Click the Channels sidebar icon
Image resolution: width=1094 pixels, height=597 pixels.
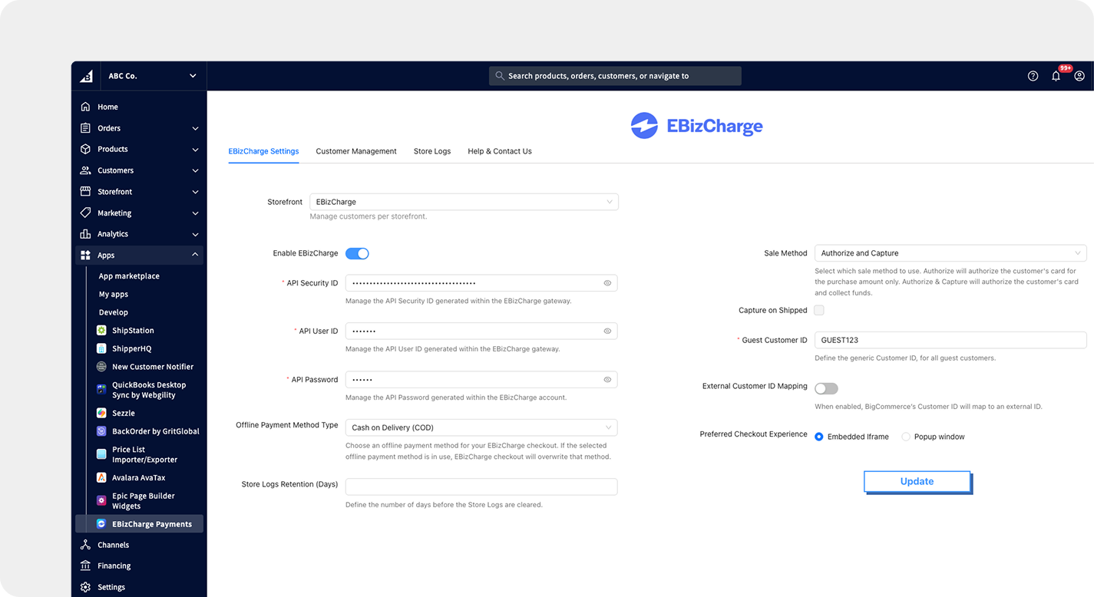[86, 545]
